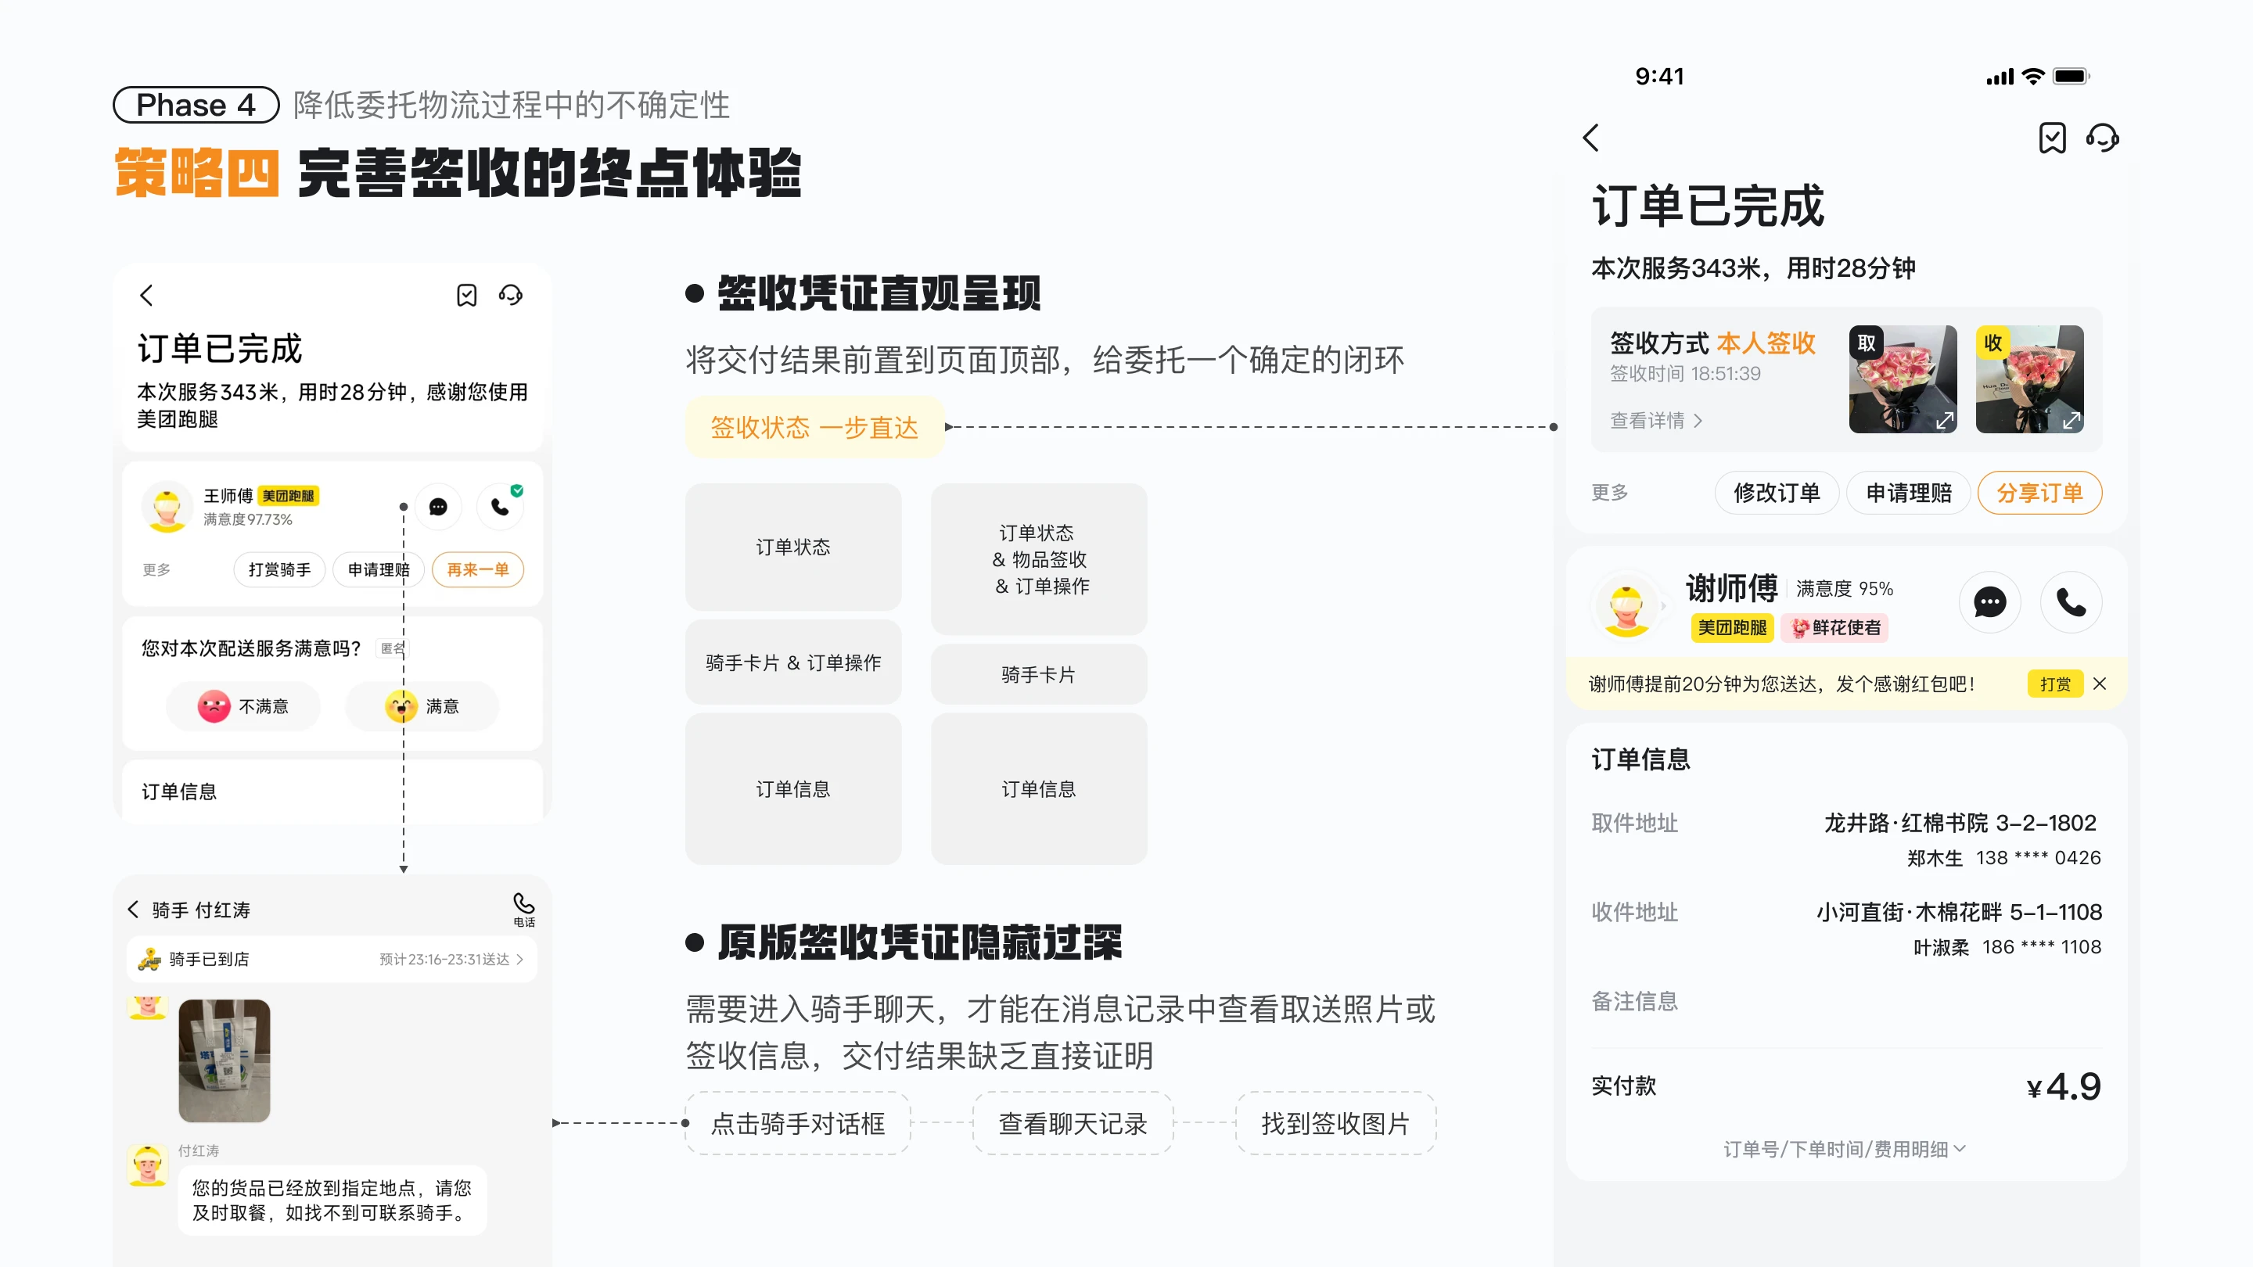This screenshot has height=1267, width=2253.
Task: Click the 取件地址 label
Action: (x=1633, y=823)
